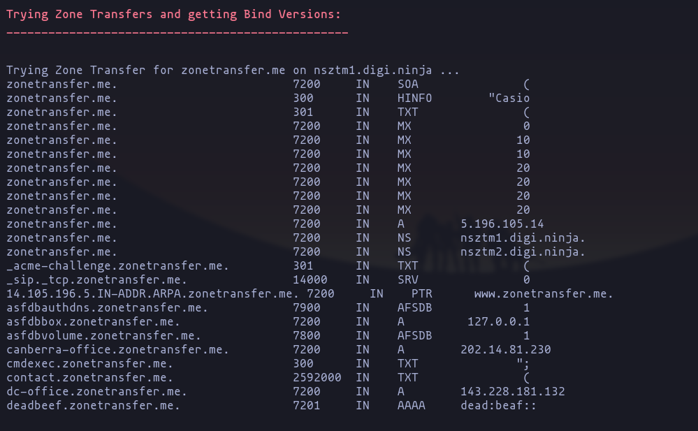This screenshot has height=431, width=698.
Task: Click the IP address 5.196.105.14
Action: coord(502,224)
